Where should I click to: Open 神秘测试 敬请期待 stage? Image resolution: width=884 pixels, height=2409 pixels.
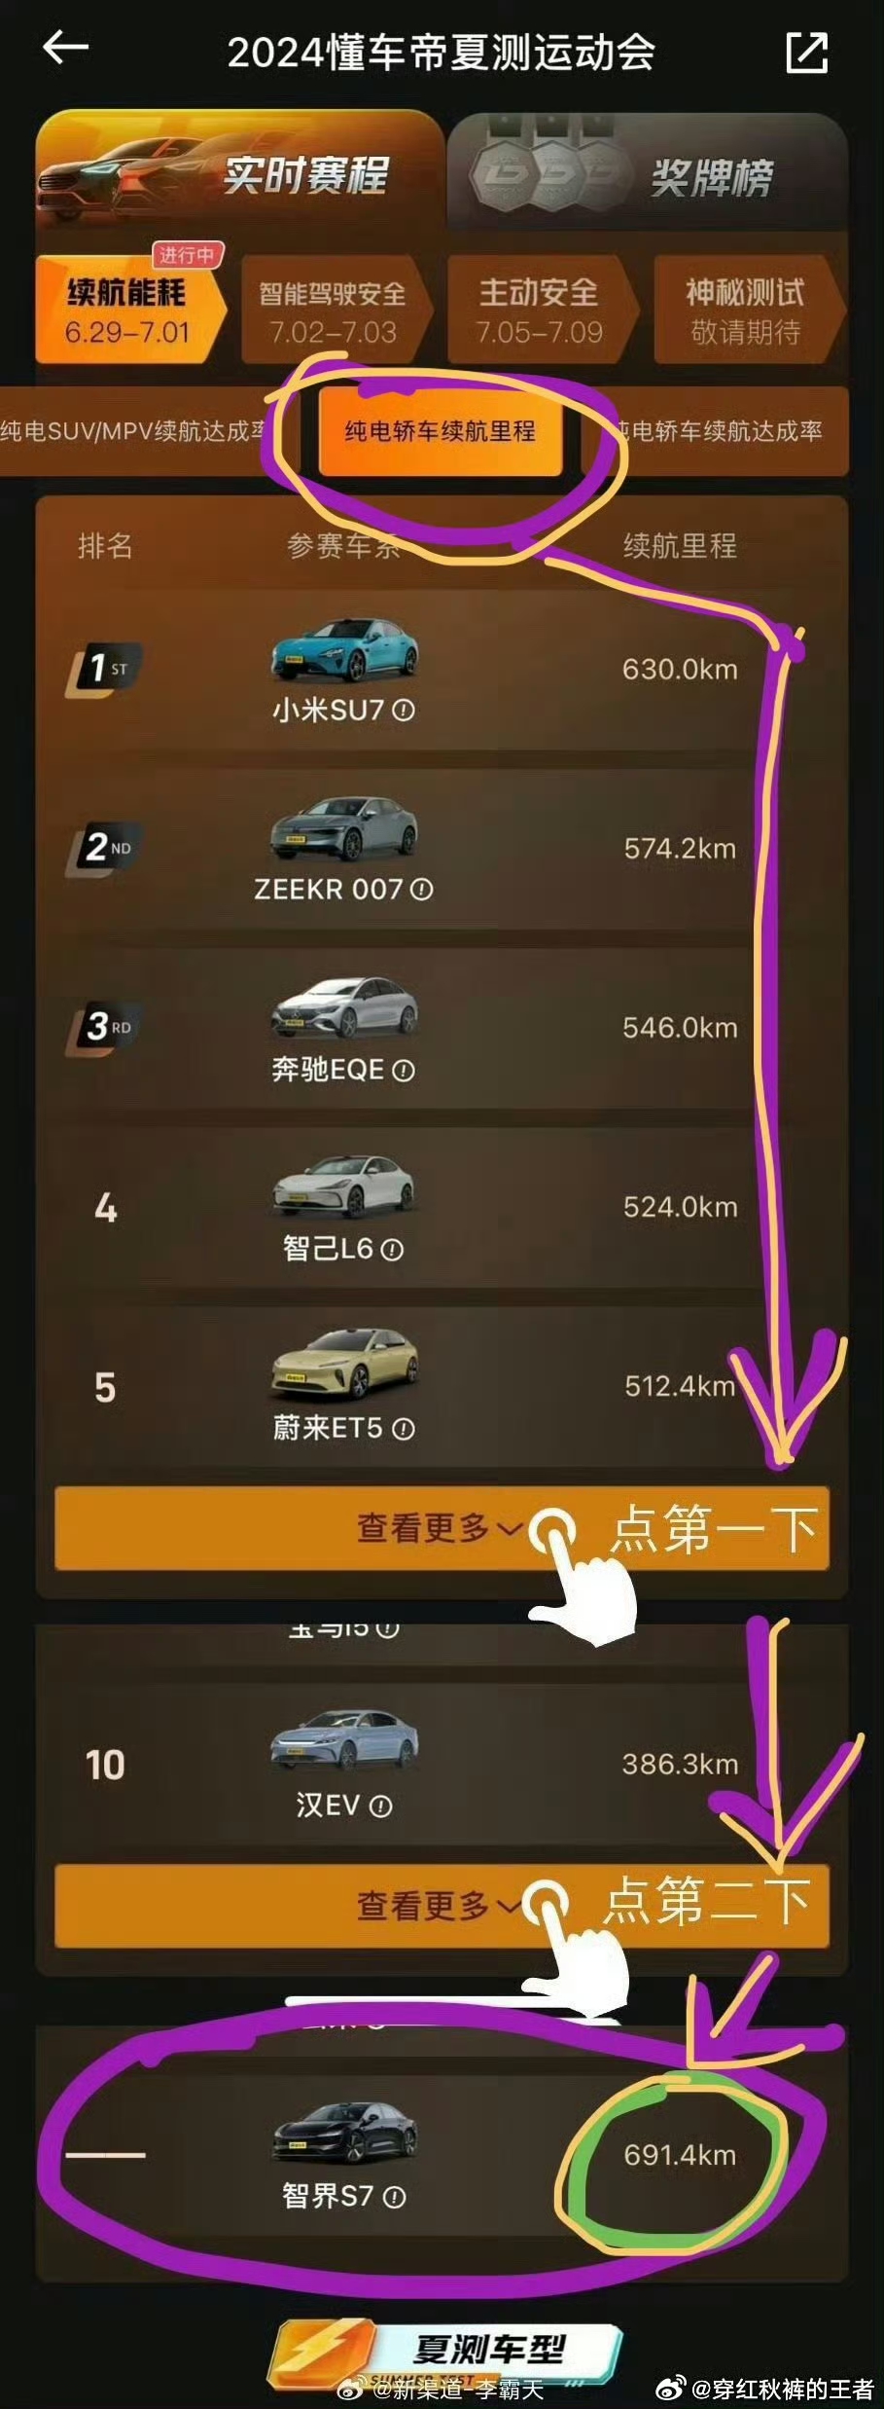click(746, 311)
